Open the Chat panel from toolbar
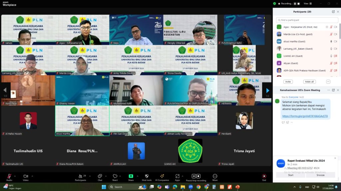Image resolution: width=341 pixels, height=191 pixels. [100, 176]
